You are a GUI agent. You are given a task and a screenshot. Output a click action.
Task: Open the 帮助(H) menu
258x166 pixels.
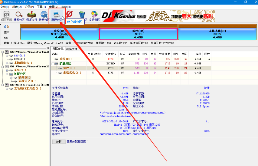(66, 7)
